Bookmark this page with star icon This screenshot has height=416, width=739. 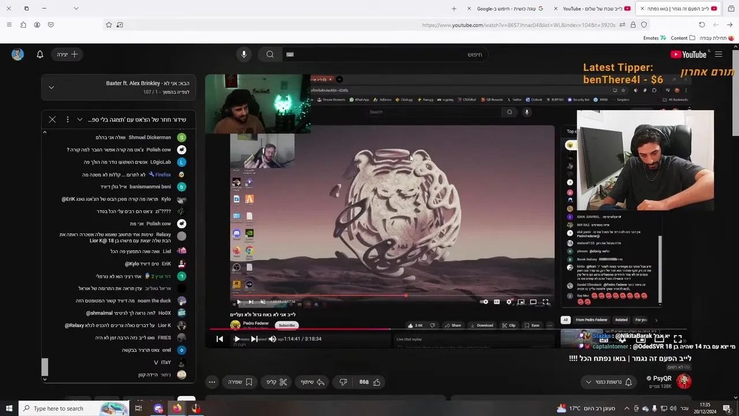[109, 25]
